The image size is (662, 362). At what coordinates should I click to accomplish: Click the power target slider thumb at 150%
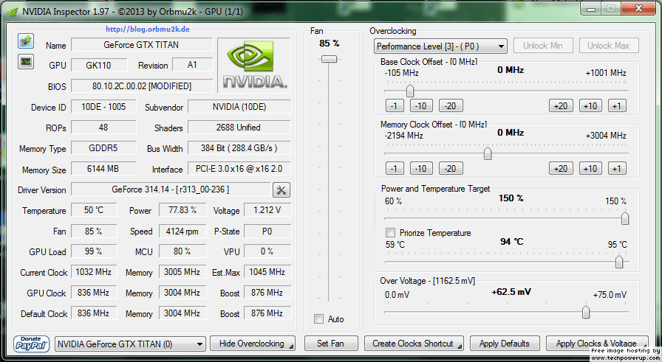[x=625, y=218]
